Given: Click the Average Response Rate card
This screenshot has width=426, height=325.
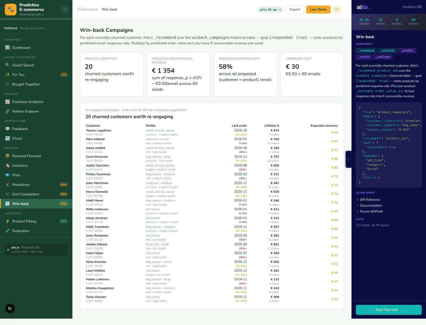Looking at the screenshot, I should pos(245,75).
